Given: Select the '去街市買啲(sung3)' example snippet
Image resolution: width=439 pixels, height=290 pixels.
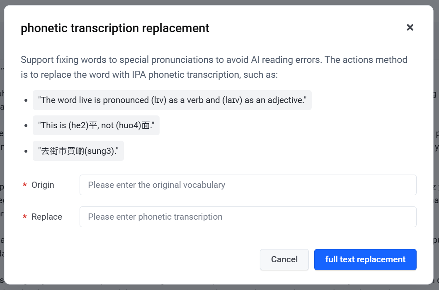Looking at the screenshot, I should [x=78, y=151].
